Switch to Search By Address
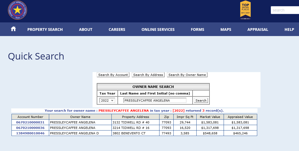Screen dimensions: 299x151 click(148, 75)
